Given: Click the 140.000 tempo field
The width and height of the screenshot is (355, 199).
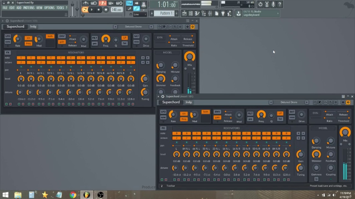Looking at the screenshot, I should [x=116, y=10].
